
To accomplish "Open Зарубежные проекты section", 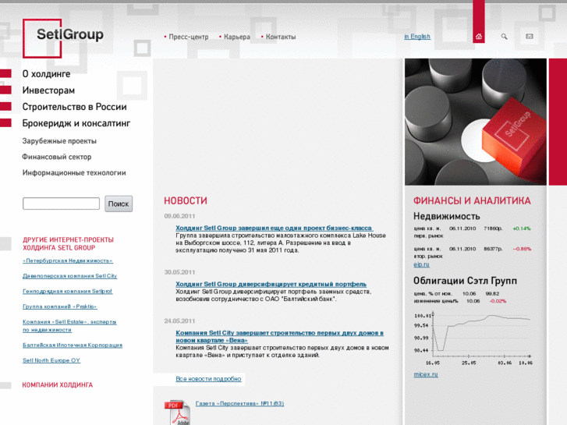I will [x=59, y=141].
